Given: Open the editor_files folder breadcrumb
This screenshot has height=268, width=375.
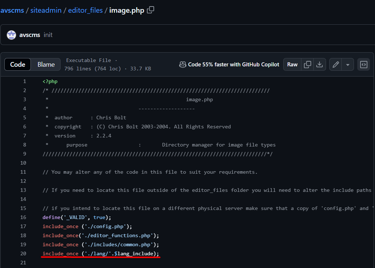Looking at the screenshot, I should click(85, 10).
